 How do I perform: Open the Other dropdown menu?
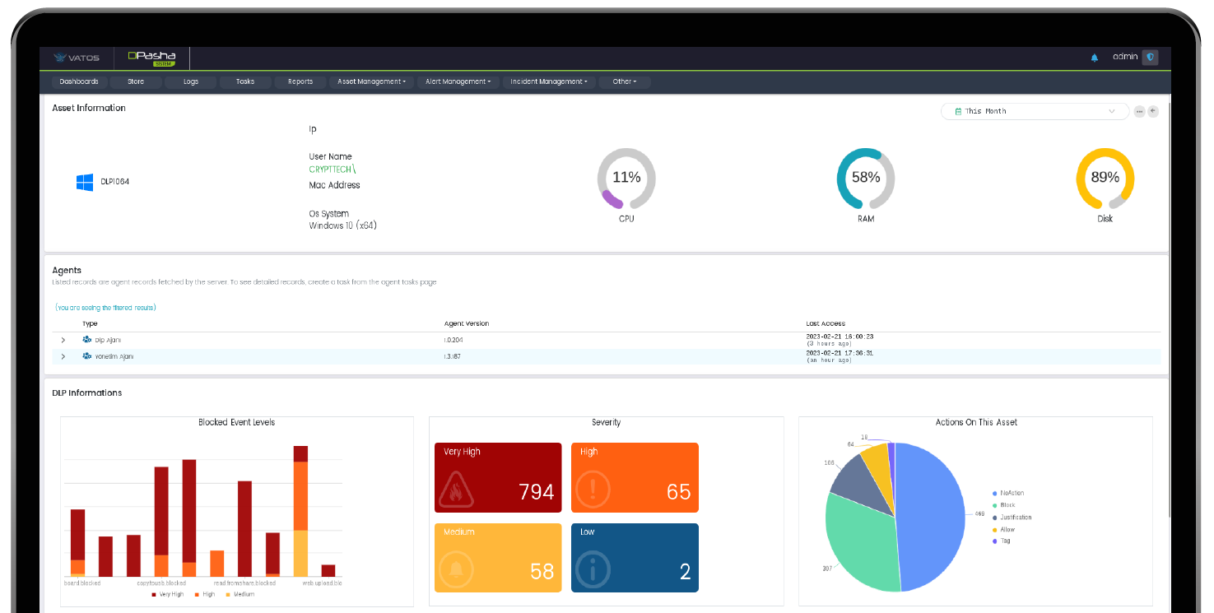(625, 81)
